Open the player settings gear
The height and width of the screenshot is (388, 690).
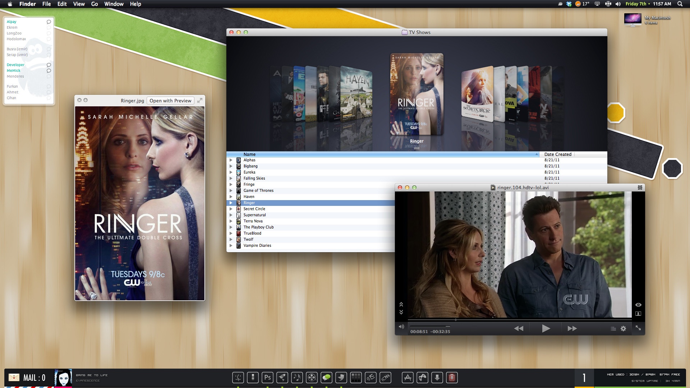(x=624, y=328)
